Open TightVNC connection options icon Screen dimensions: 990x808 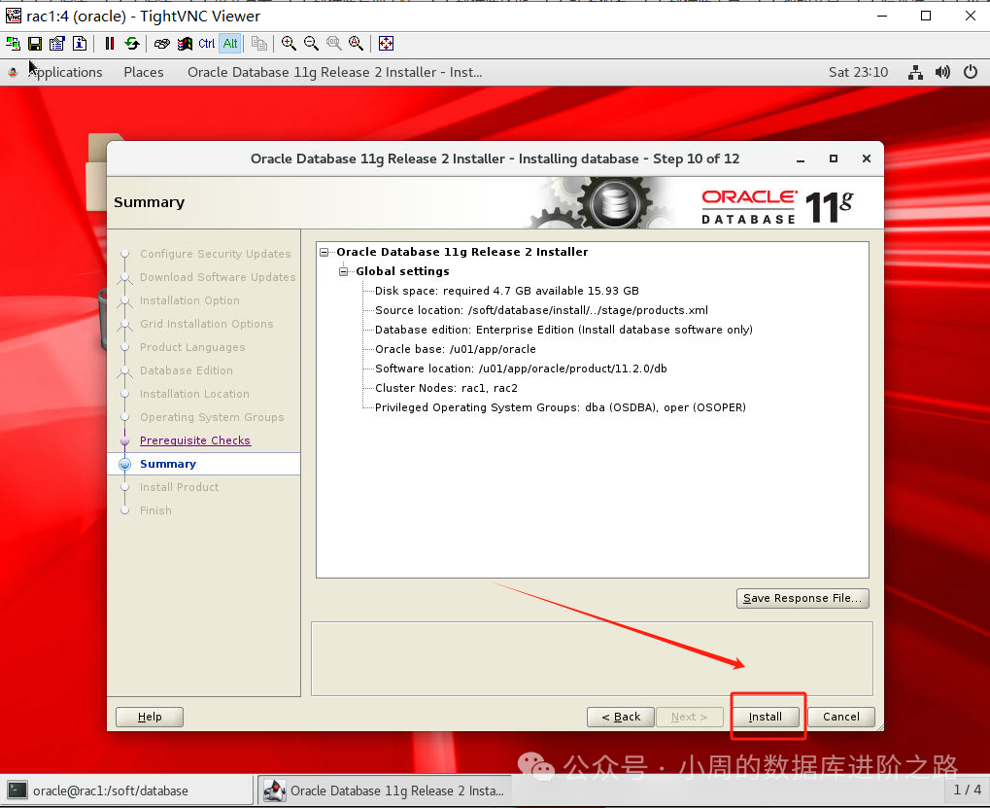tap(57, 44)
